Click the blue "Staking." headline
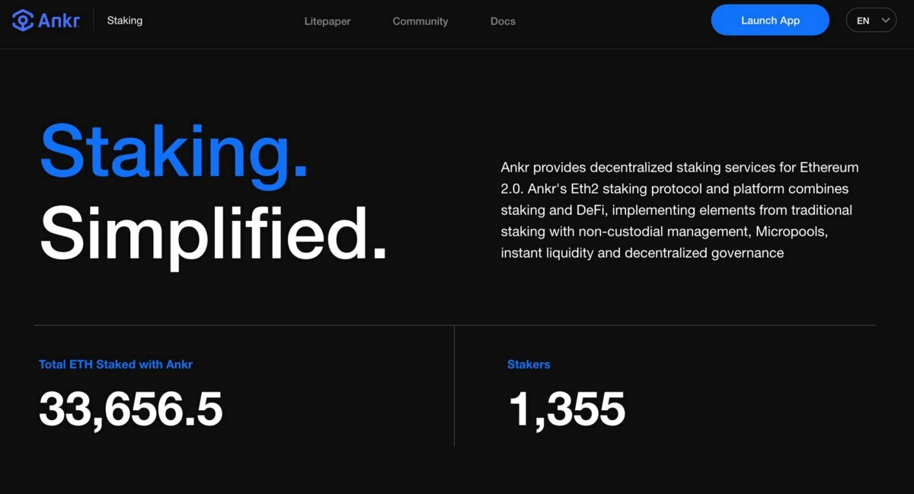The image size is (914, 494). 174,152
